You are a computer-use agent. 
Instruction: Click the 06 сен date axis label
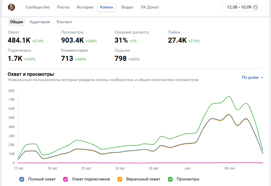(230, 168)
